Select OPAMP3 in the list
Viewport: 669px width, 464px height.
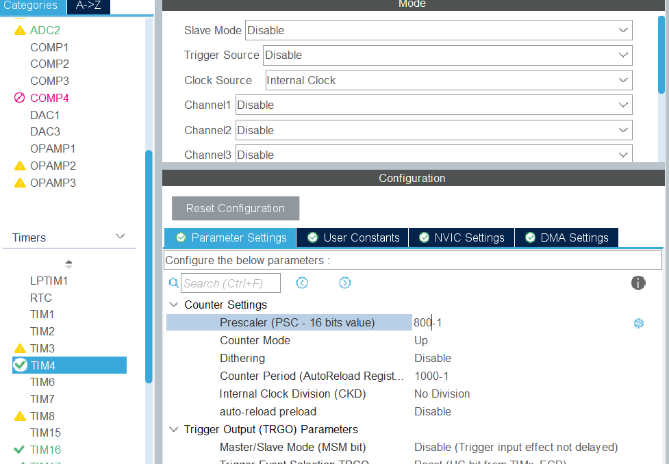tap(53, 183)
